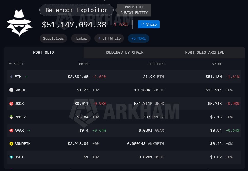This screenshot has width=248, height=171.
Task: Click the ETH trending chart icon
Action: coord(26,77)
